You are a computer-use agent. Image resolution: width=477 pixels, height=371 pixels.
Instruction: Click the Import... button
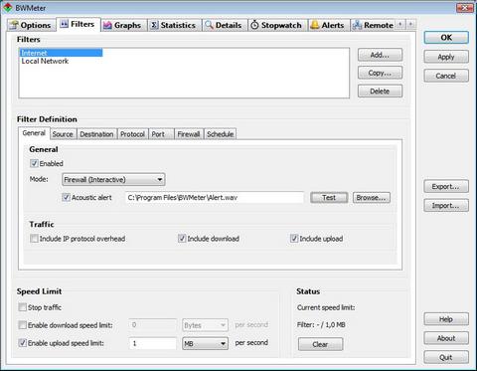pos(446,205)
